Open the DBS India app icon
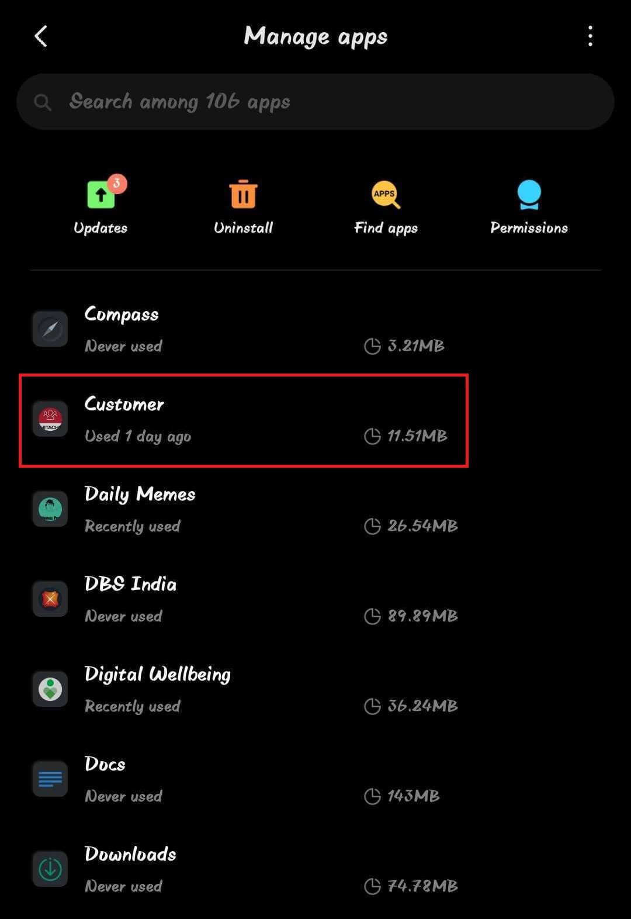 point(50,599)
